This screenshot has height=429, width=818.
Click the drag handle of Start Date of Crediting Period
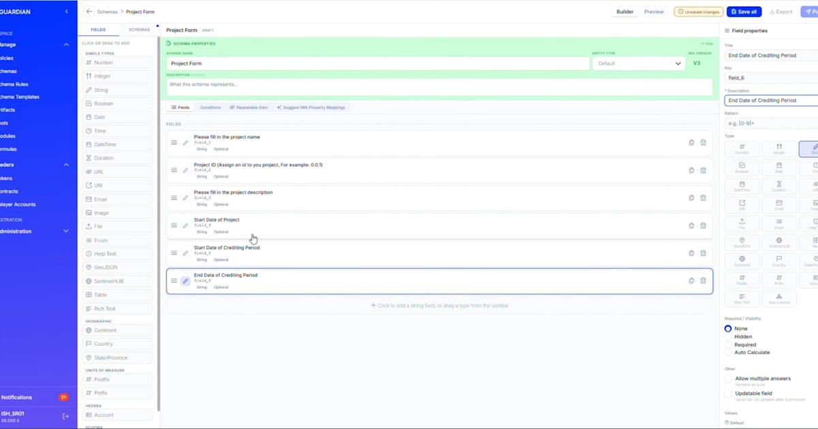pos(174,253)
